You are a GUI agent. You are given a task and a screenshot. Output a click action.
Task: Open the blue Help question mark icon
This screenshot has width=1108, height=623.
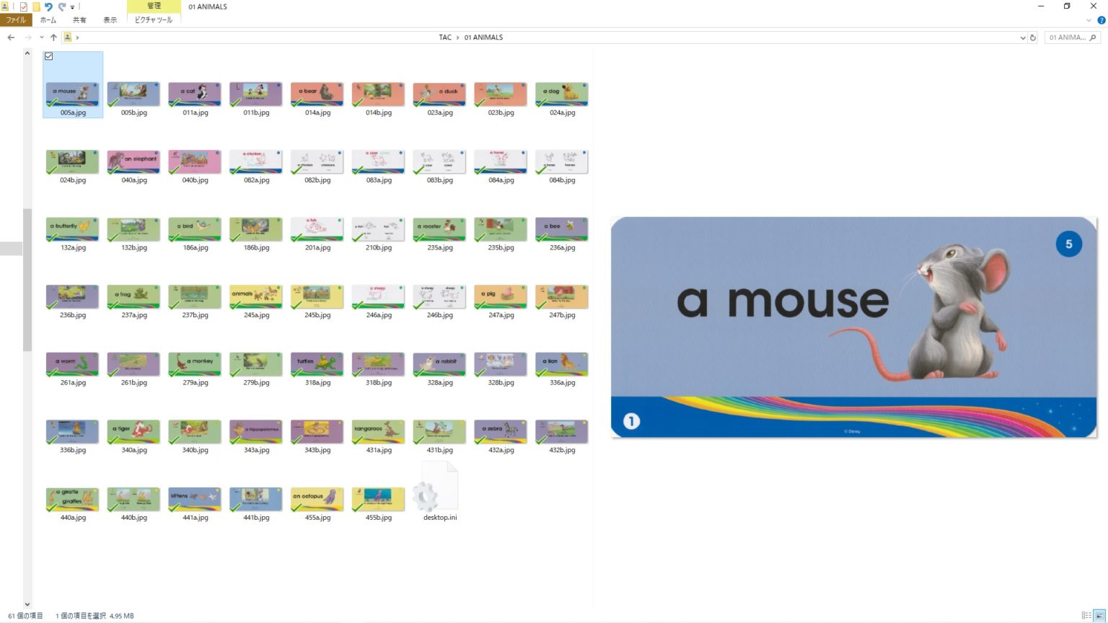(x=1101, y=20)
